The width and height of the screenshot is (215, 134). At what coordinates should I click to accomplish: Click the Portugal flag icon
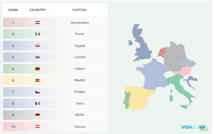pyautogui.click(x=37, y=69)
